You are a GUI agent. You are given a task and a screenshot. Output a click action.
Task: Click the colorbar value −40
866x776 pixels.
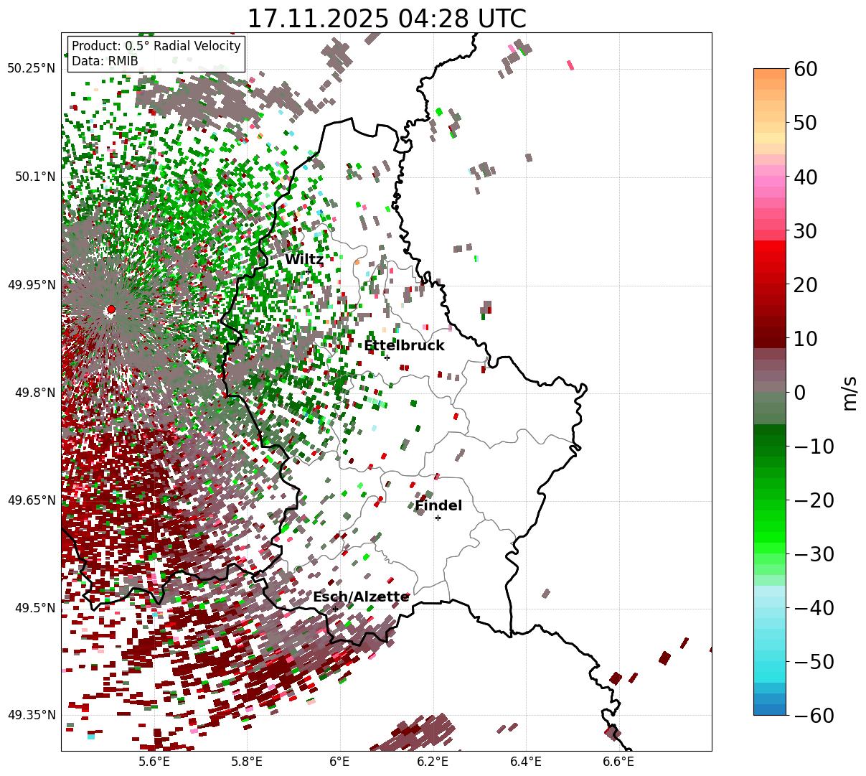(814, 608)
